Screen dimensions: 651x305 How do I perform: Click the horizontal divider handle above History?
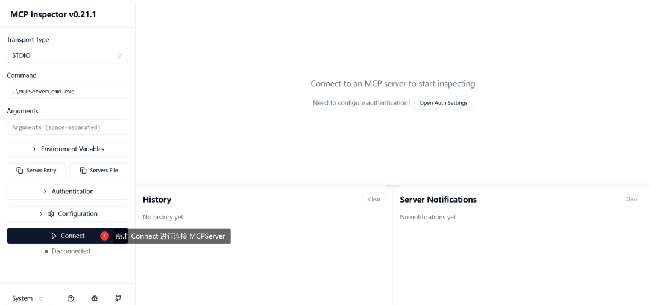click(393, 186)
